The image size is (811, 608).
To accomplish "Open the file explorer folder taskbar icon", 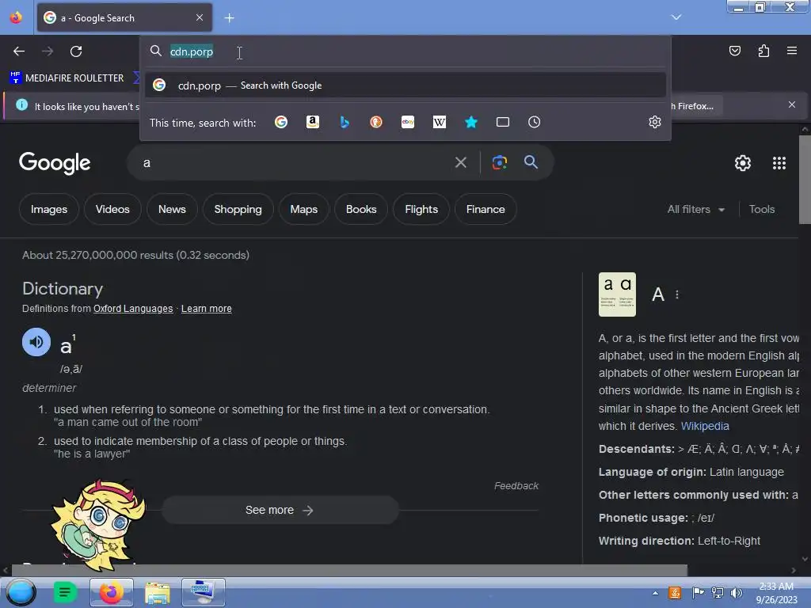I will point(158,592).
